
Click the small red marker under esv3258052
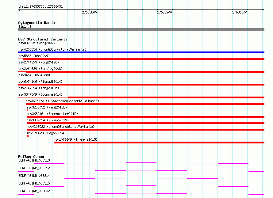(27, 110)
